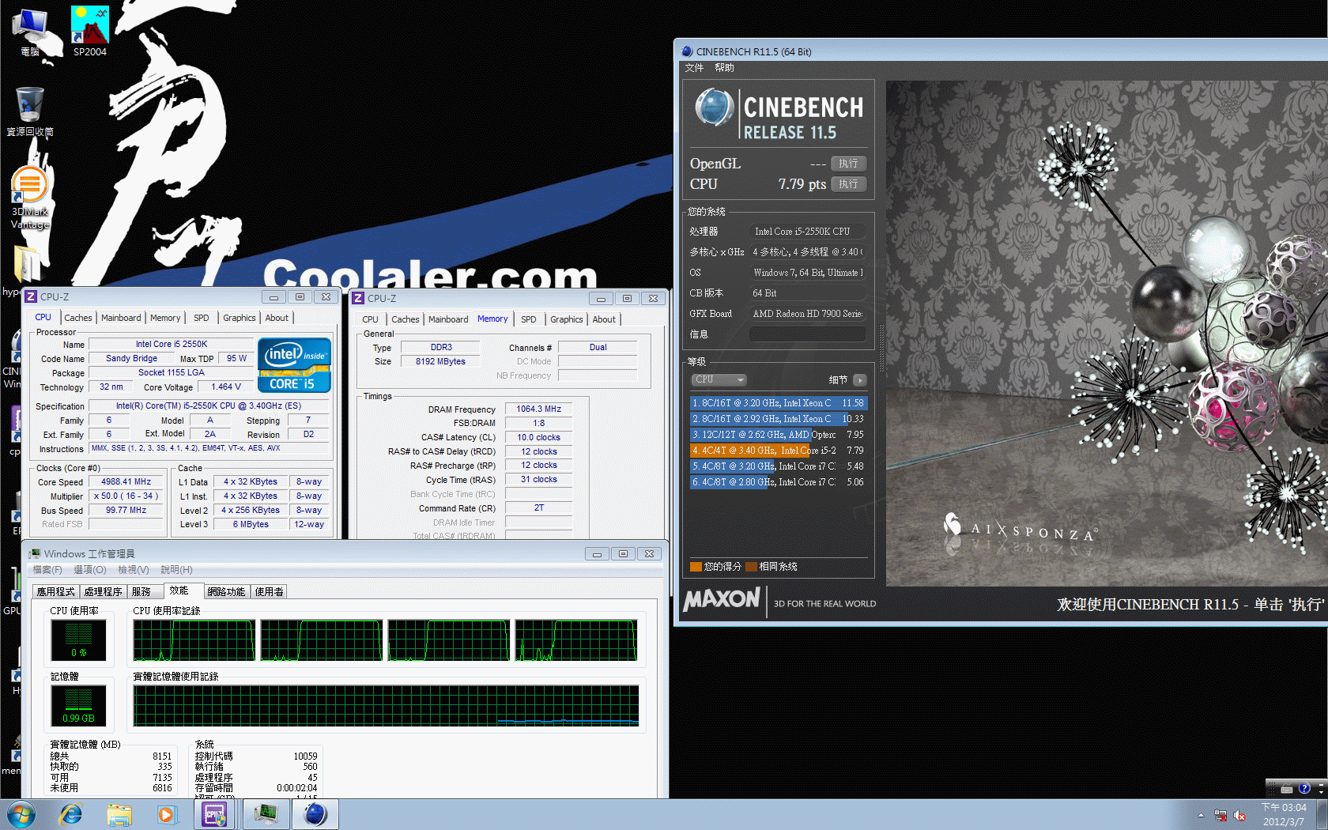Click the language bar keyboard icon
The image size is (1328, 830).
click(x=1287, y=789)
